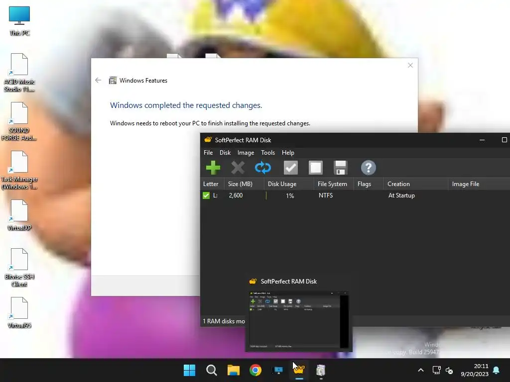Sort by Size (MB) column header
This screenshot has width=510, height=382.
click(x=244, y=184)
